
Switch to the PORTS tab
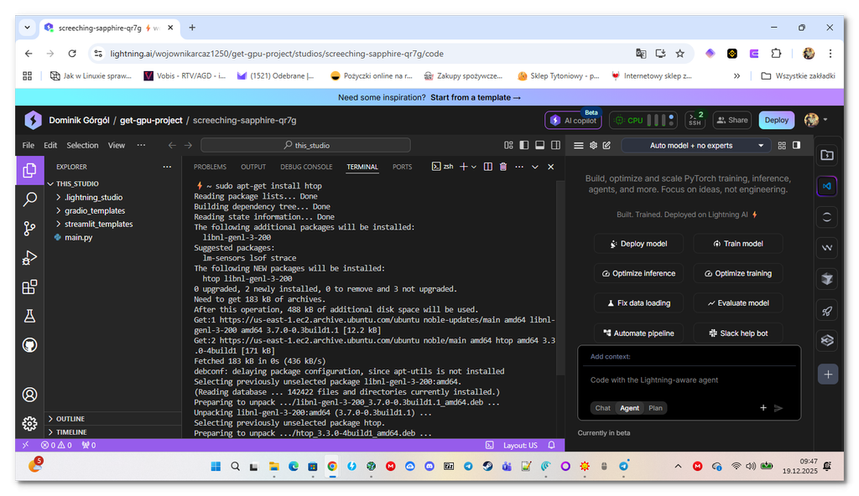(402, 167)
